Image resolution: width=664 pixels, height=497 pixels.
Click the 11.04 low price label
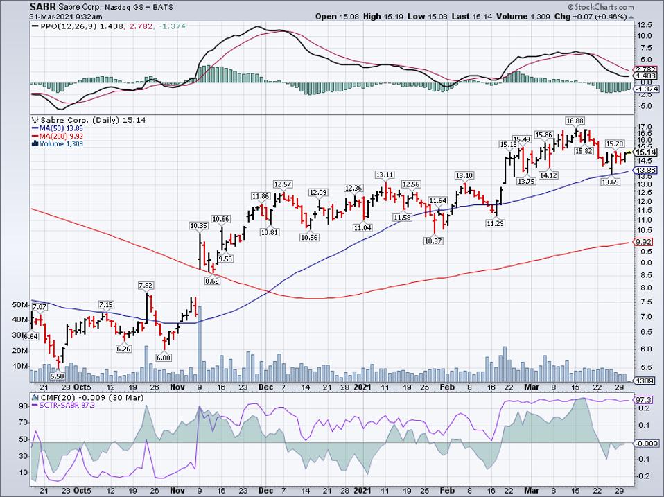[x=362, y=228]
